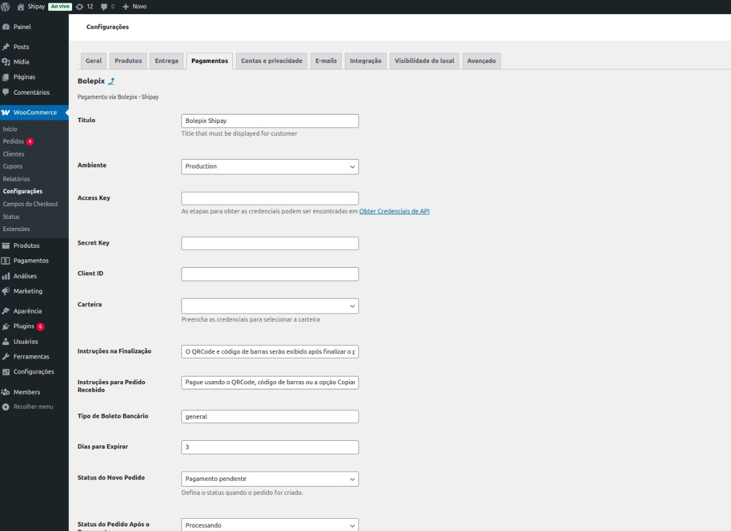Open Cupons in the WooCommerce submenu
The height and width of the screenshot is (531, 731).
[13, 167]
